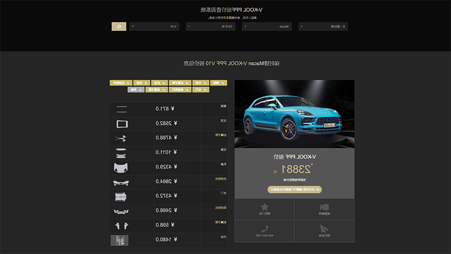Click the star 授权门店 icon
Screen dimensions: 451x254
click(x=264, y=207)
